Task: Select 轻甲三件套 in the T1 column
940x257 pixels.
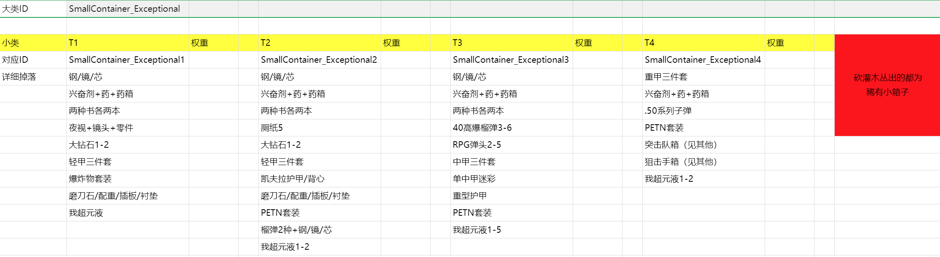Action: tap(128, 162)
